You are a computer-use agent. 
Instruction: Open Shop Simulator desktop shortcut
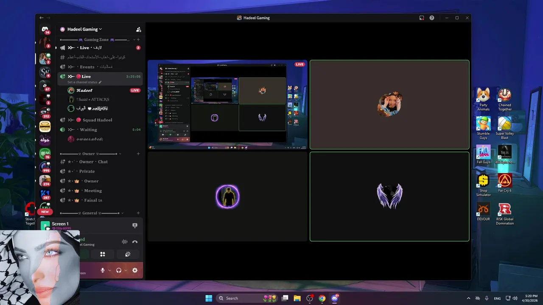click(x=483, y=185)
